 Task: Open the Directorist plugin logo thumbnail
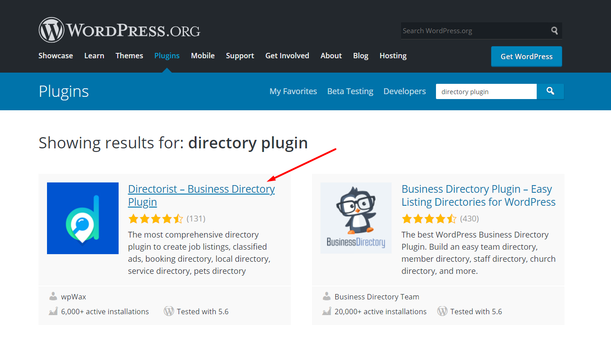coord(83,218)
